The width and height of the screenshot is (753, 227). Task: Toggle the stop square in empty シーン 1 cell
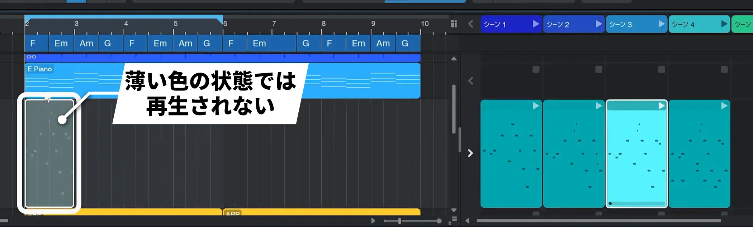[x=536, y=69]
